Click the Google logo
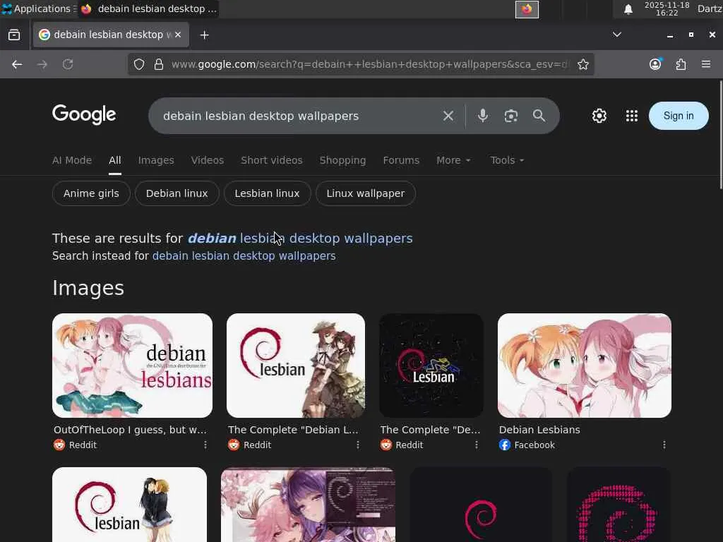The width and height of the screenshot is (723, 542). click(x=84, y=115)
